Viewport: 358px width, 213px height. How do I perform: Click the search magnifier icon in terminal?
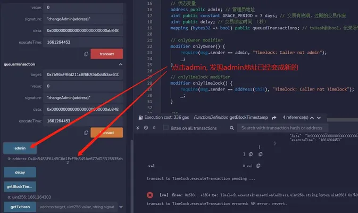[x=232, y=128]
